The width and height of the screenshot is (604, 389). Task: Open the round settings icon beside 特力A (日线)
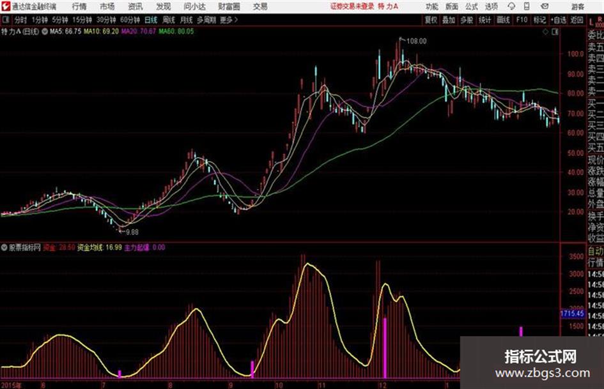45,31
